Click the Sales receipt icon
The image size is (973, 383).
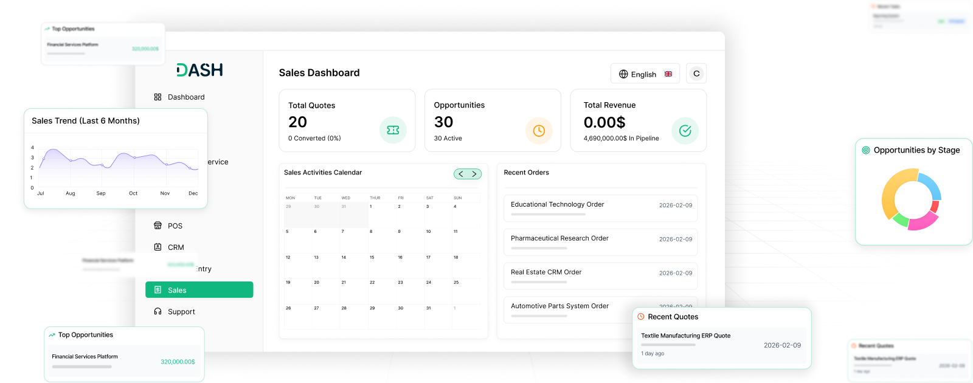(158, 290)
